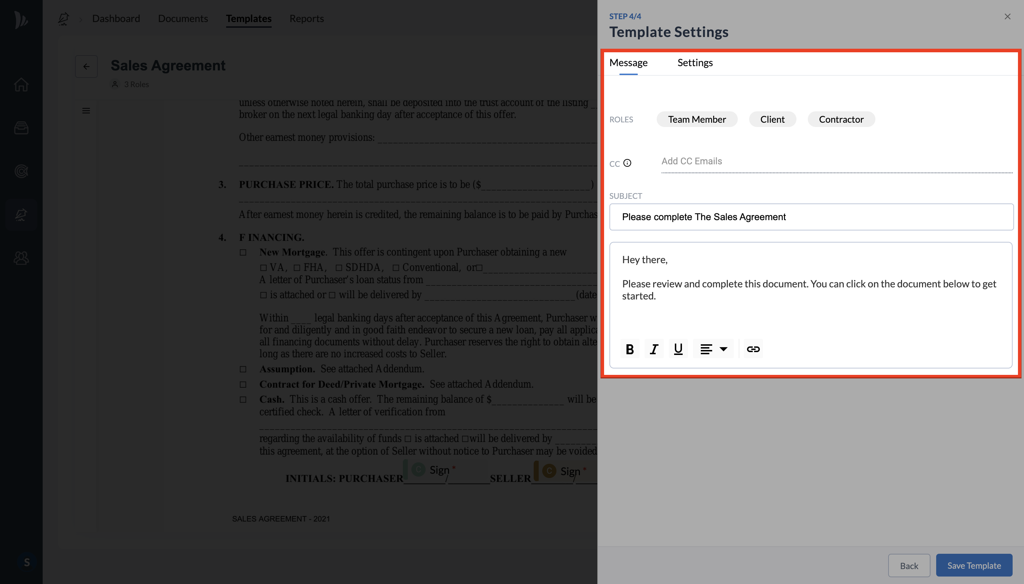Image resolution: width=1024 pixels, height=584 pixels.
Task: Open the contacts people icon in sidebar
Action: (21, 258)
